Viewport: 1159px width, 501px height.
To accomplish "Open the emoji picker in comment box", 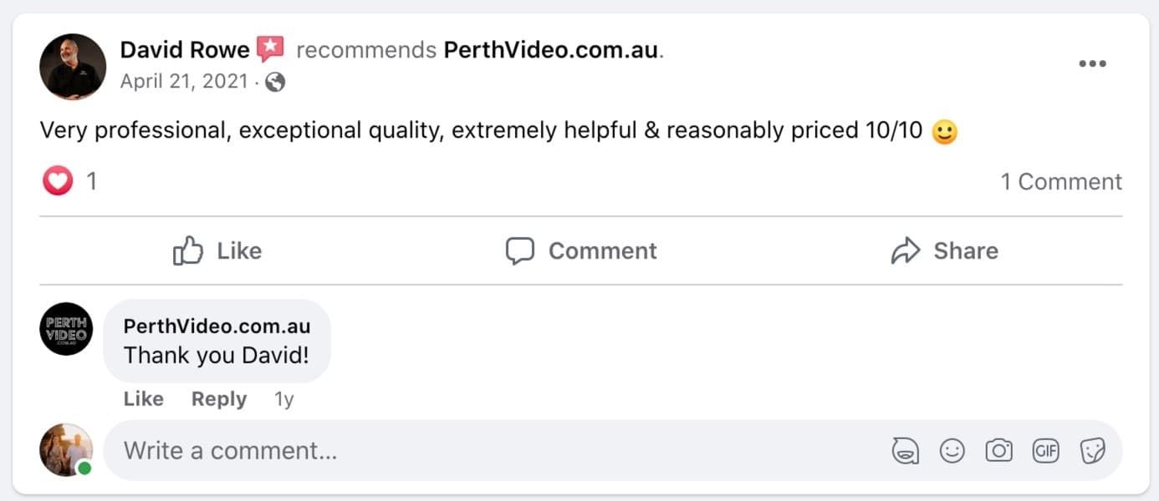I will coord(952,451).
